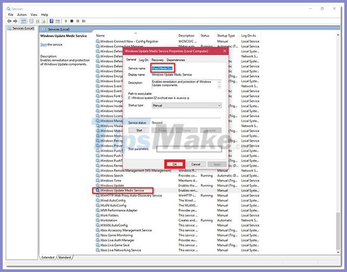Sort by the Startup Type column header
Viewport: 347px width, 272px height.
(x=226, y=36)
